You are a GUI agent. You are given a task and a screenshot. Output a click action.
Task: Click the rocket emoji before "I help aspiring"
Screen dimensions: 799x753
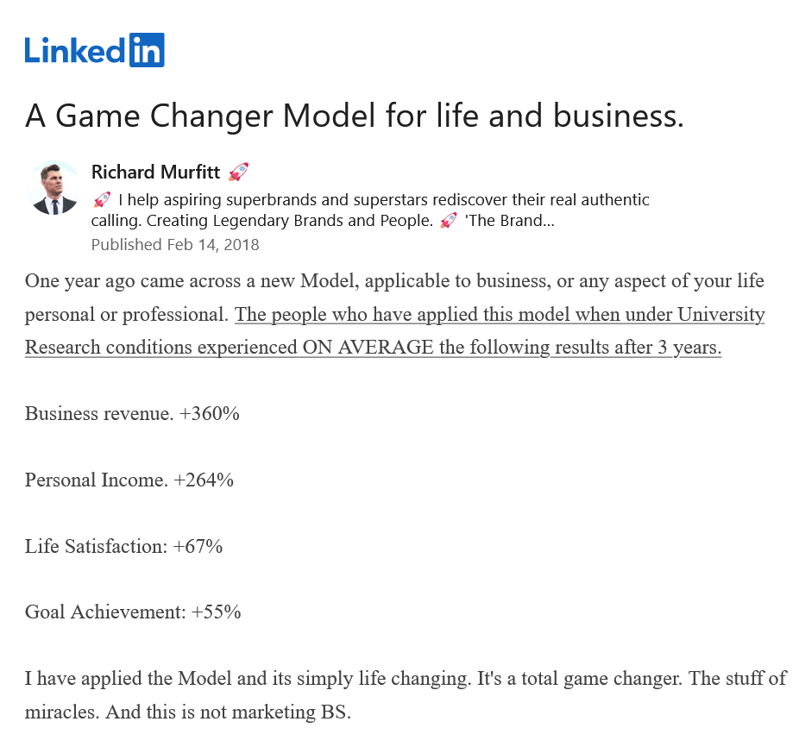[x=101, y=200]
